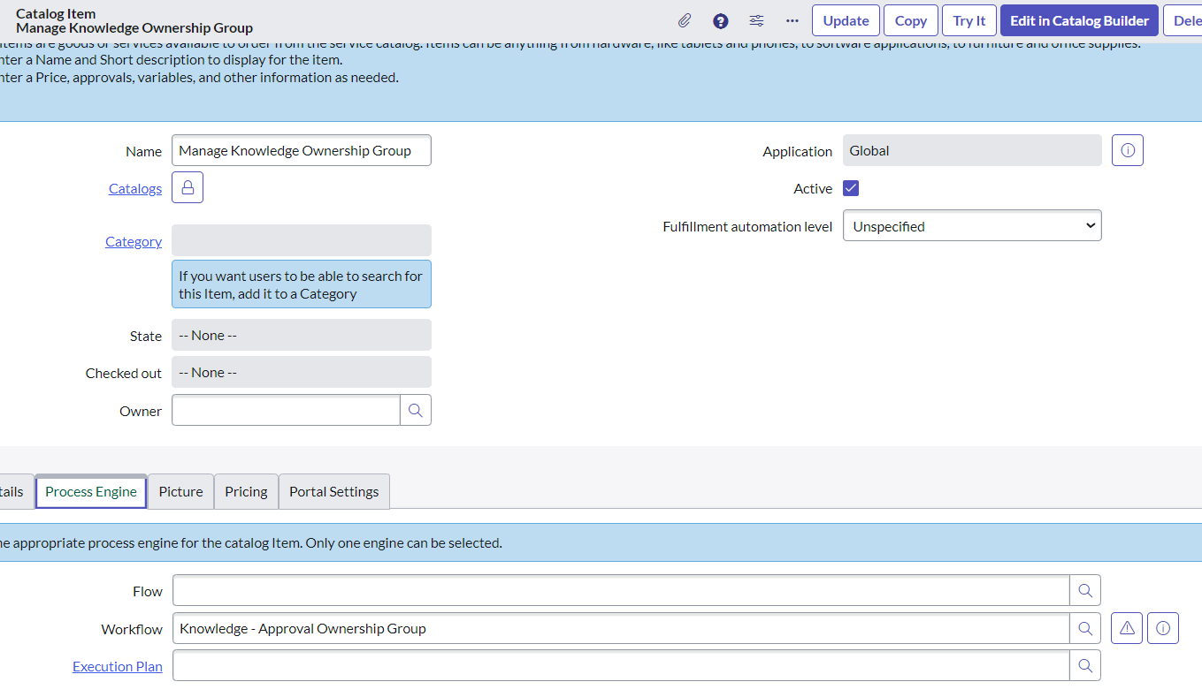Click the category search hint message
The height and width of the screenshot is (697, 1202).
point(302,284)
